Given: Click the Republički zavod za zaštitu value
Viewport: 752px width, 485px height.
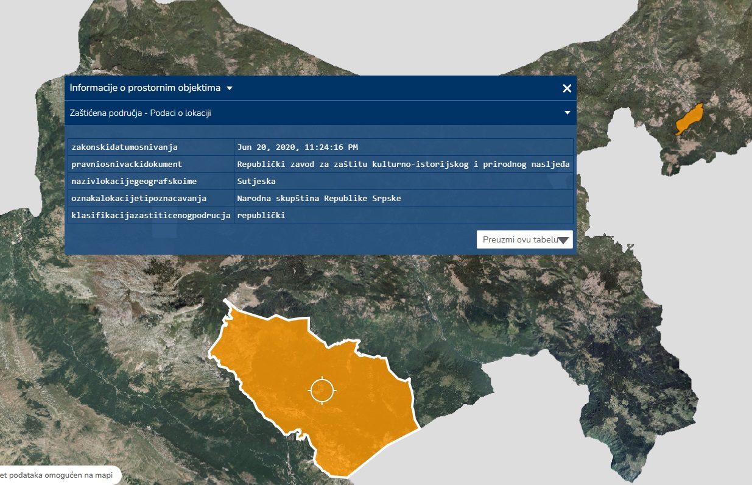Looking at the screenshot, I should point(403,165).
